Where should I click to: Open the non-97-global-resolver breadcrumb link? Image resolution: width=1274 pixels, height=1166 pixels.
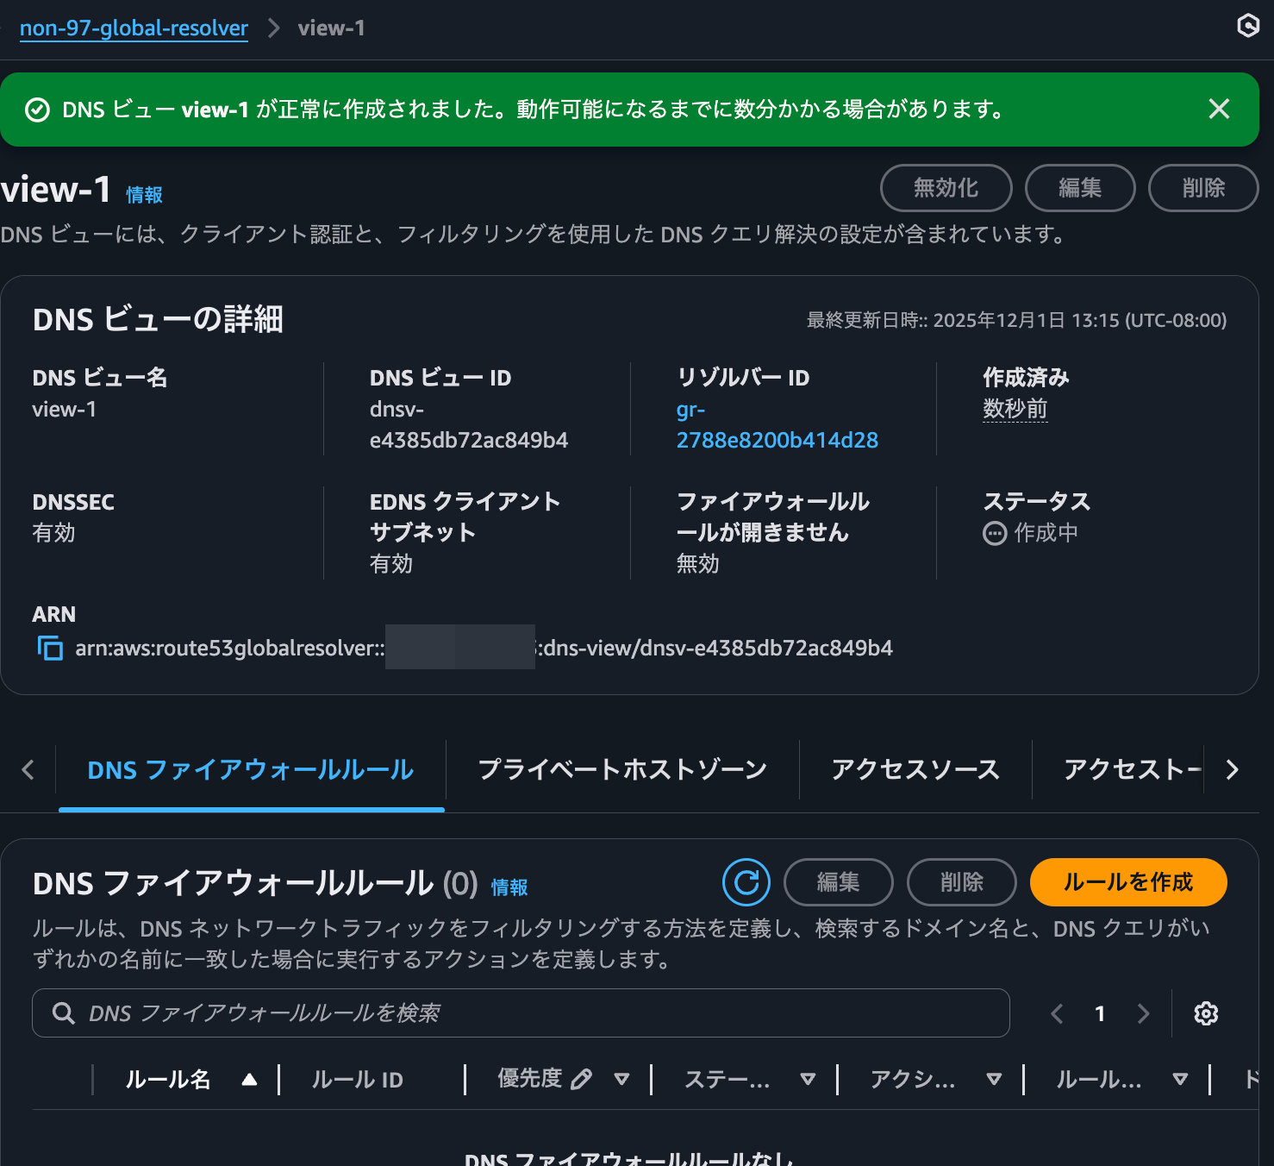[134, 28]
